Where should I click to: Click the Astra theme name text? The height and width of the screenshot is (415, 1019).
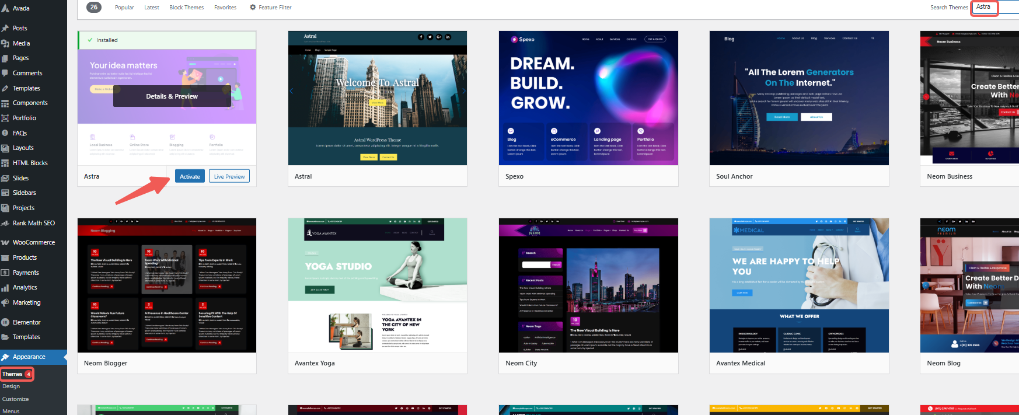click(92, 176)
